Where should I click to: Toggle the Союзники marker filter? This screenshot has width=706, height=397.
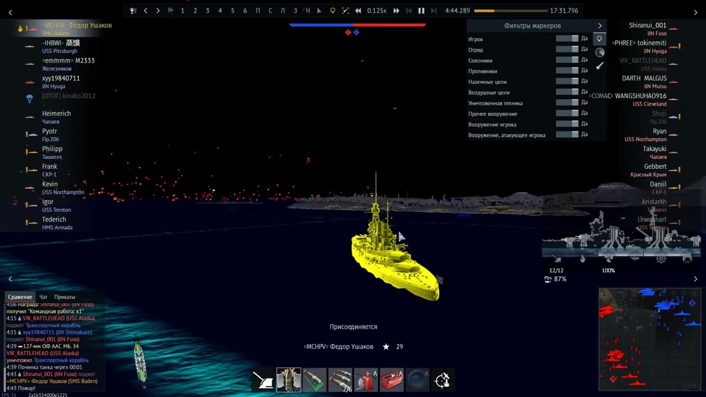[x=567, y=60]
